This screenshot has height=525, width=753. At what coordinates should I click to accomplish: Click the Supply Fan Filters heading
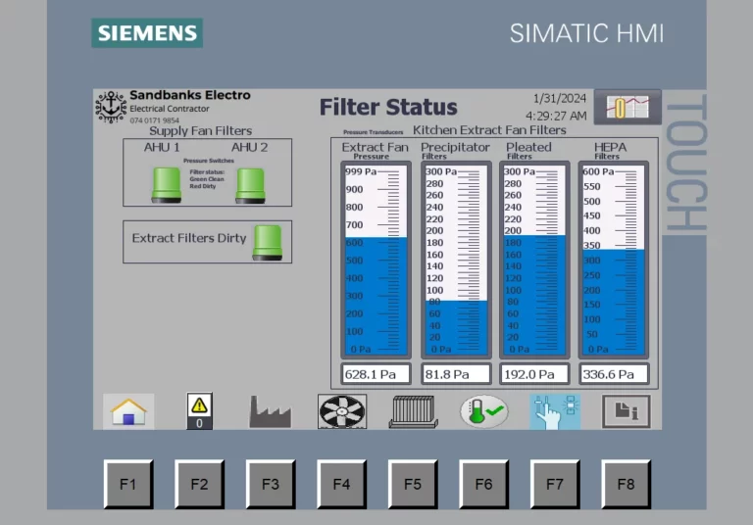200,131
